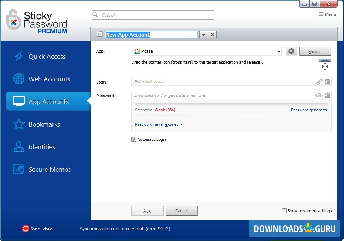Show password with the eye icon

point(318,95)
